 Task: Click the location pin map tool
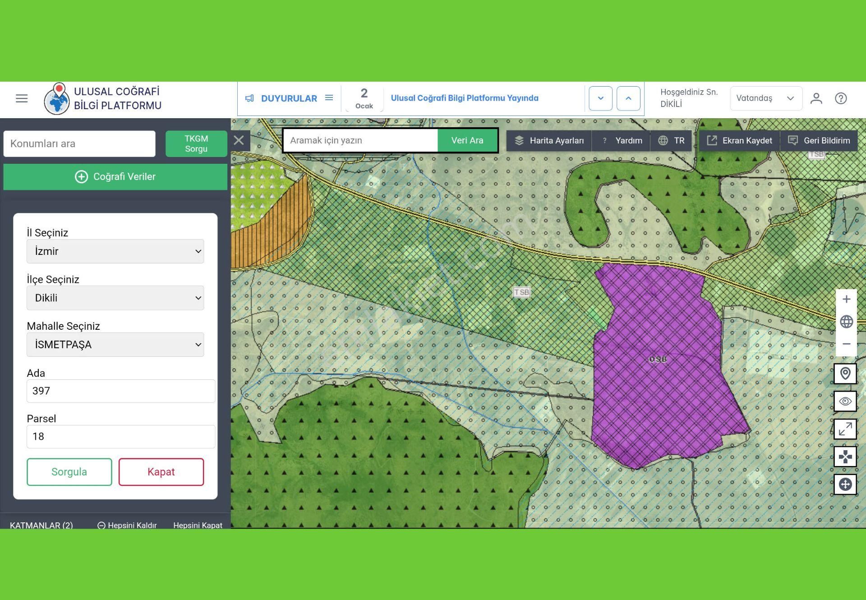coord(845,374)
